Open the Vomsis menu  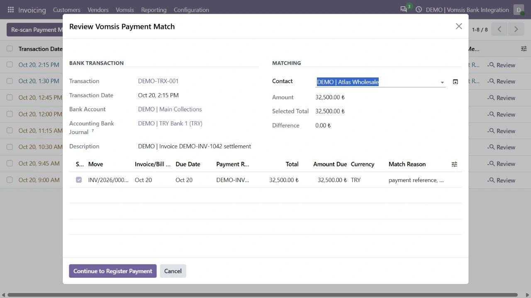(125, 10)
